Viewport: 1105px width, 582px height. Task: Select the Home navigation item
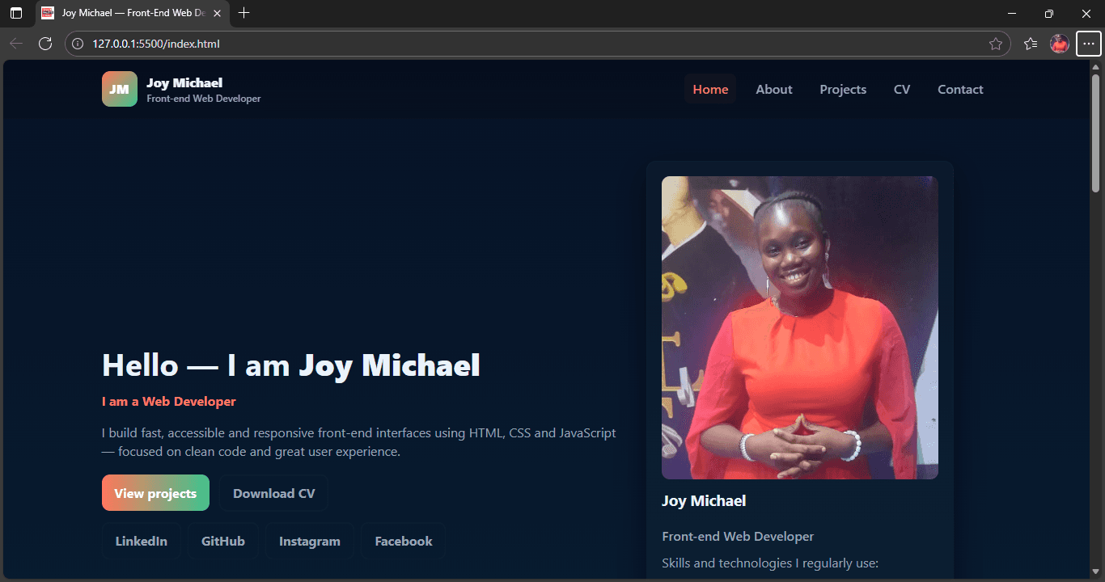710,89
